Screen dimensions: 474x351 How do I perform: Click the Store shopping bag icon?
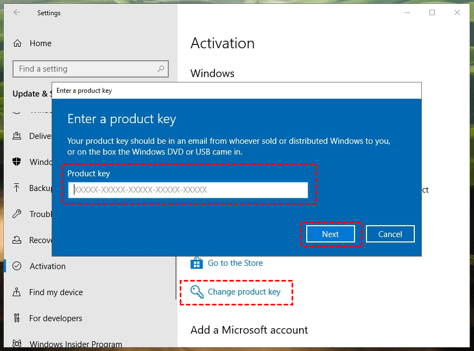196,263
